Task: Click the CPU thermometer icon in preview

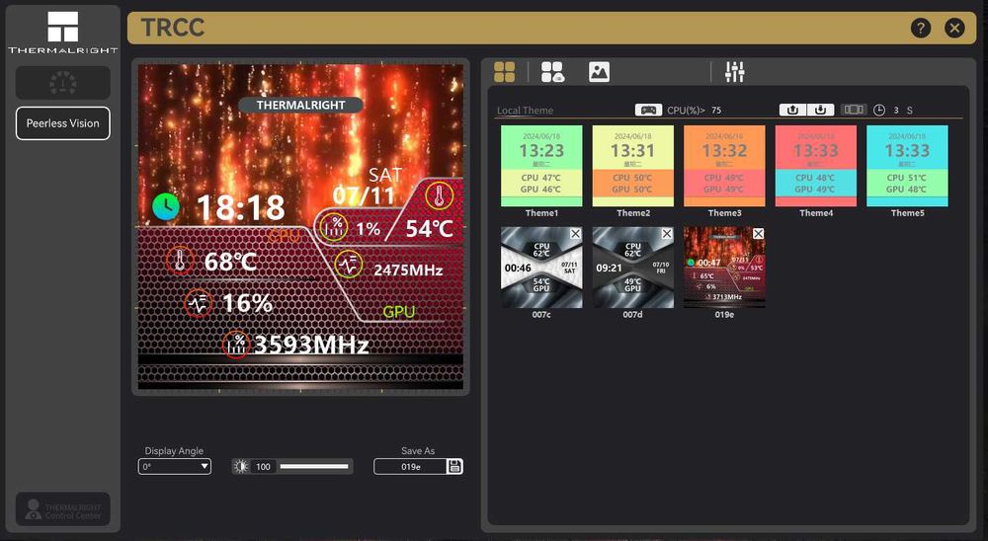Action: tap(180, 260)
